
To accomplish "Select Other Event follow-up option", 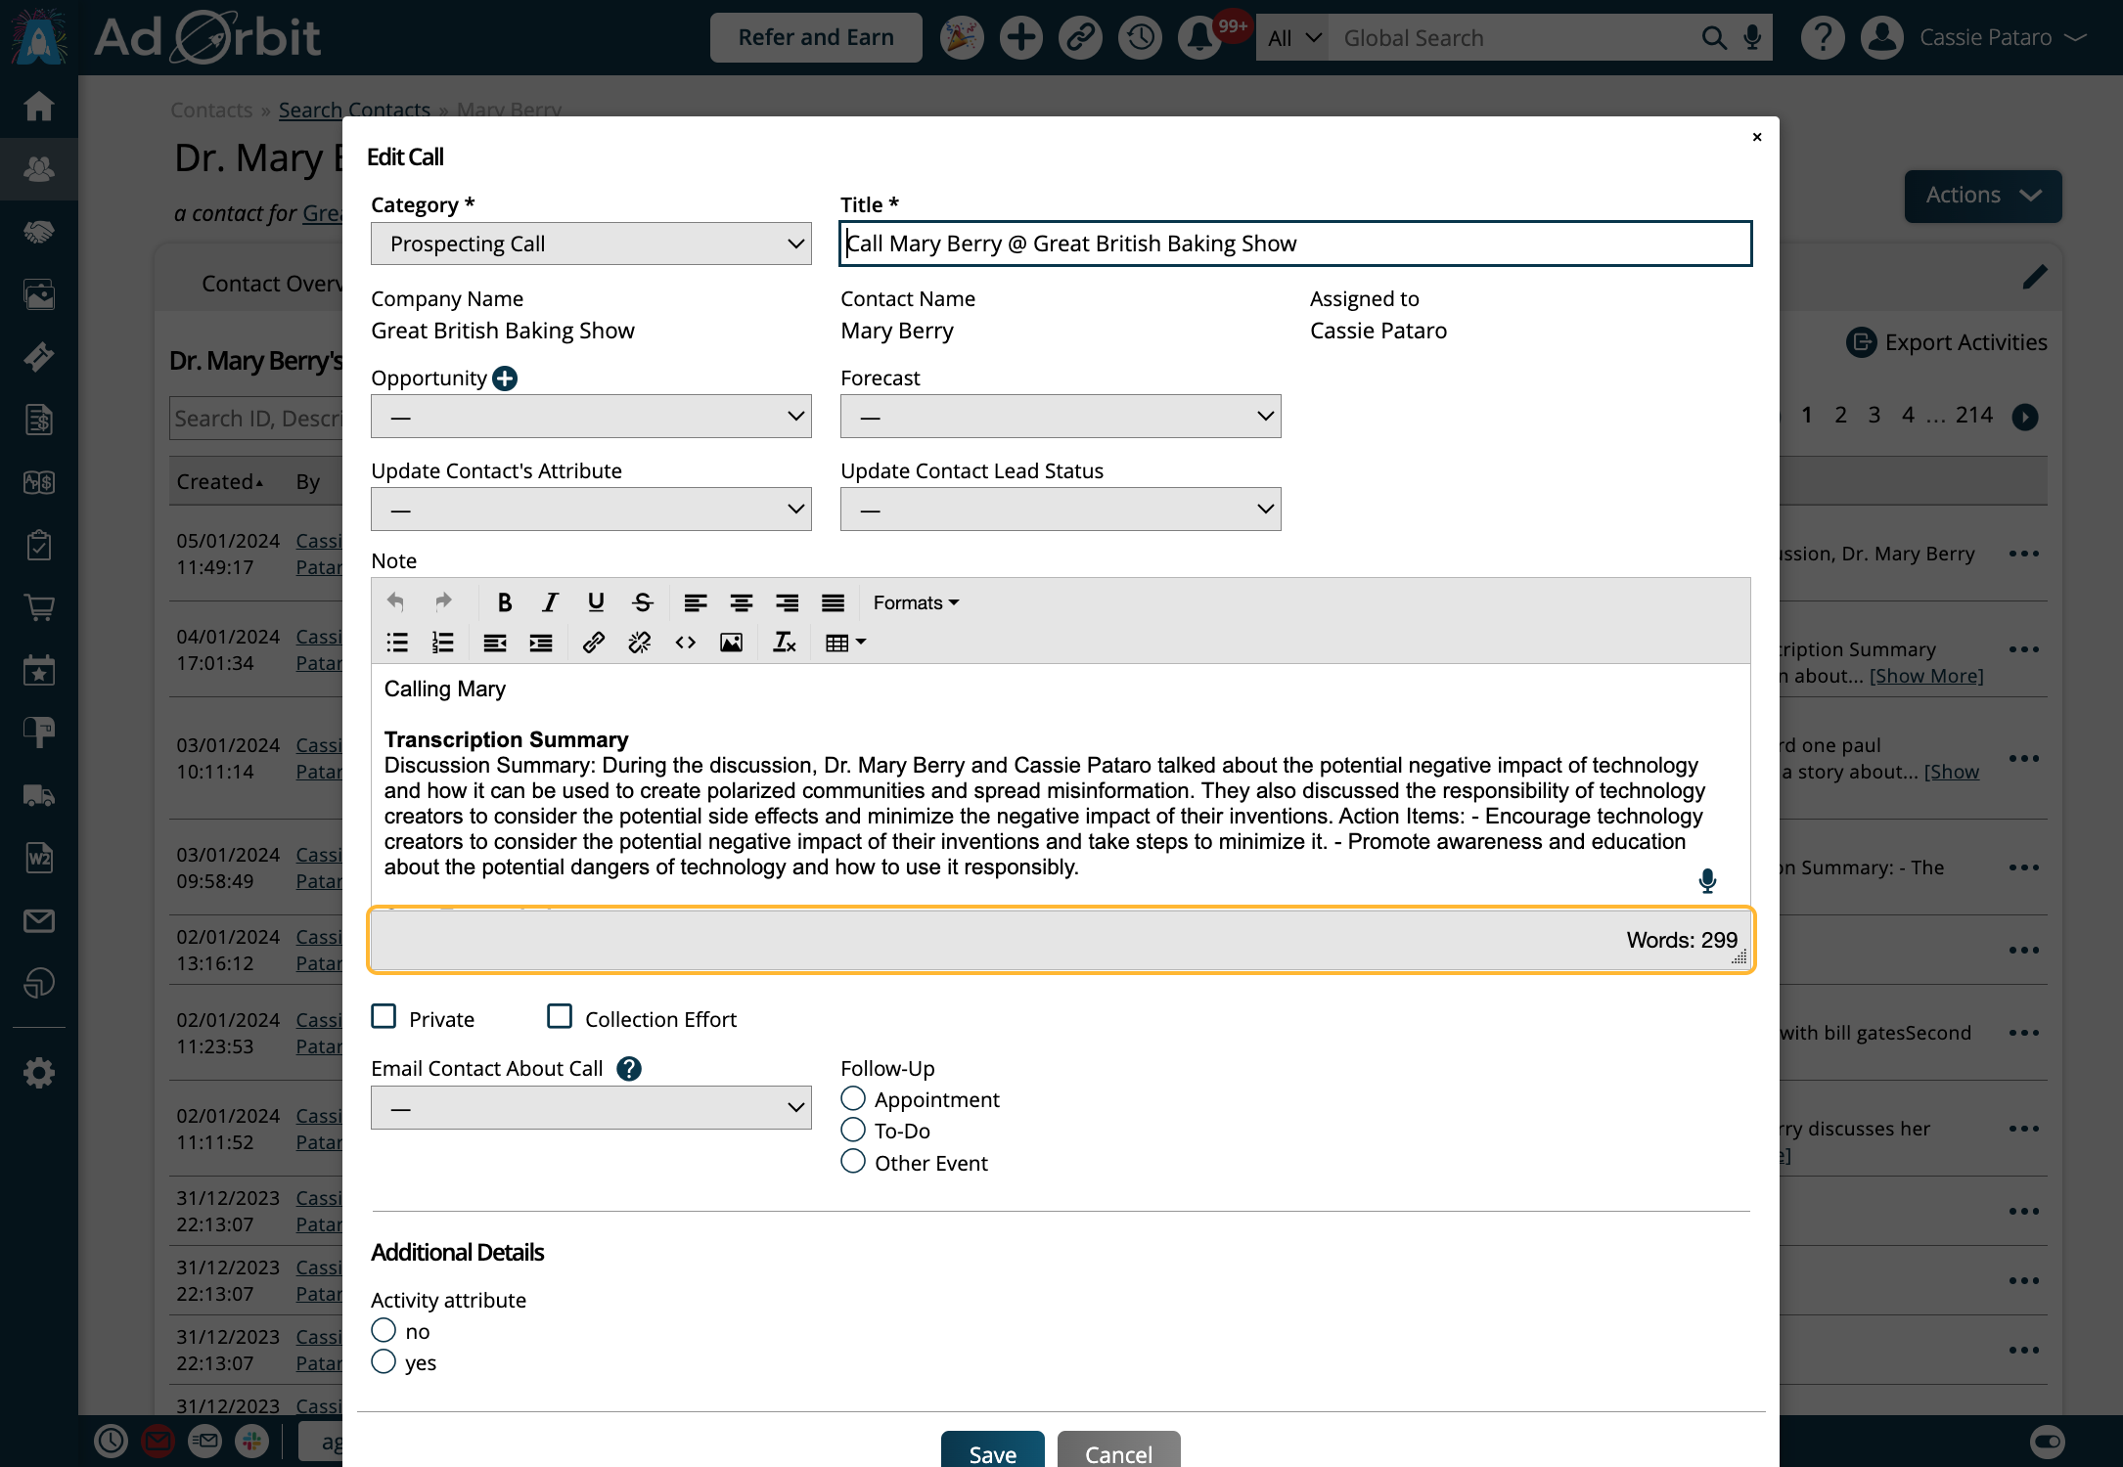I will point(853,1162).
